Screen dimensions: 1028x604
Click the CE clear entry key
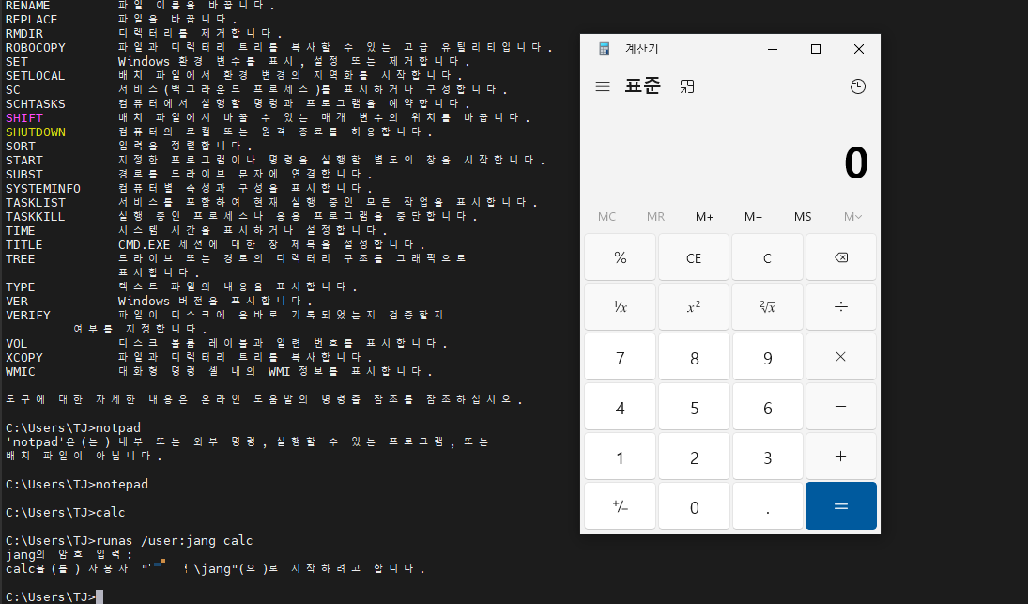[694, 257]
